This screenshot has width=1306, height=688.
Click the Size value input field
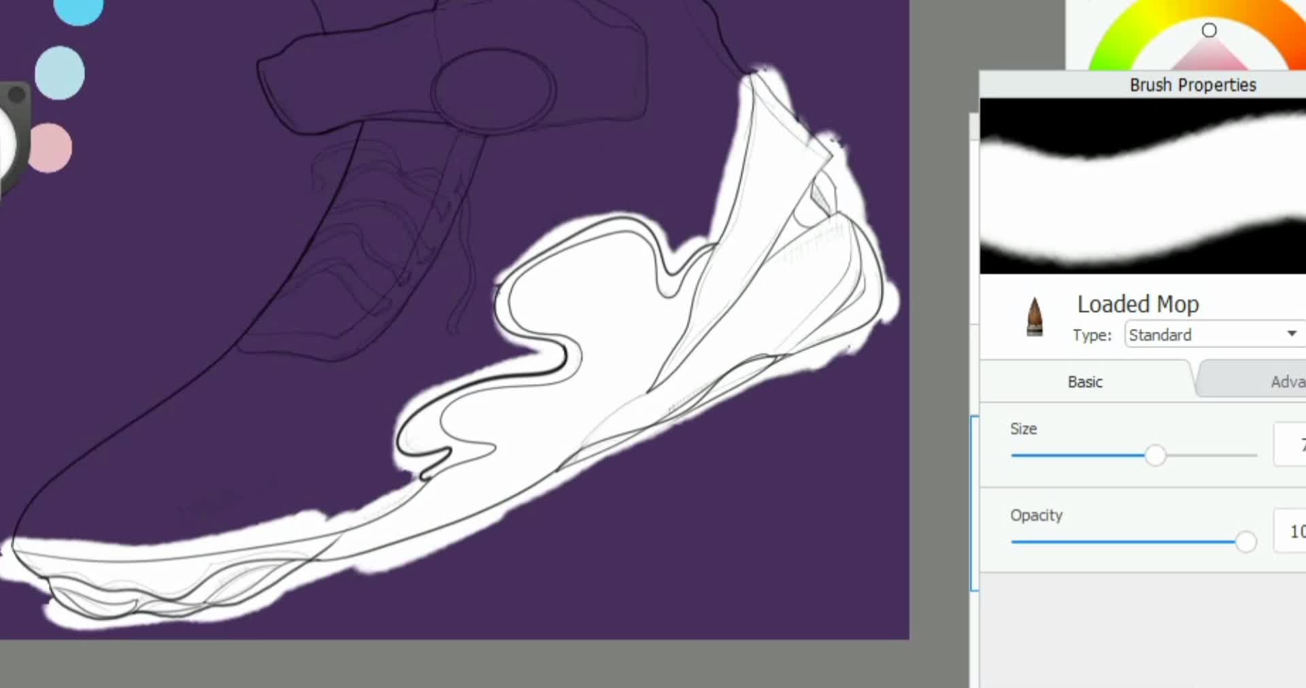(x=1290, y=445)
